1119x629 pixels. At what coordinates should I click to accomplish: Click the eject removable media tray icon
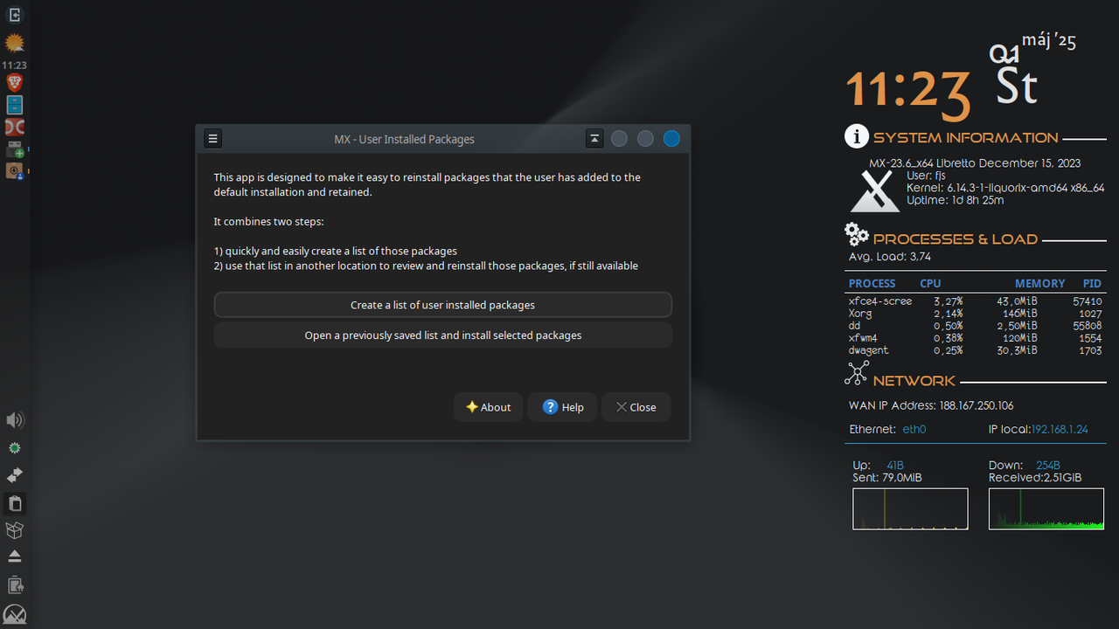point(15,556)
